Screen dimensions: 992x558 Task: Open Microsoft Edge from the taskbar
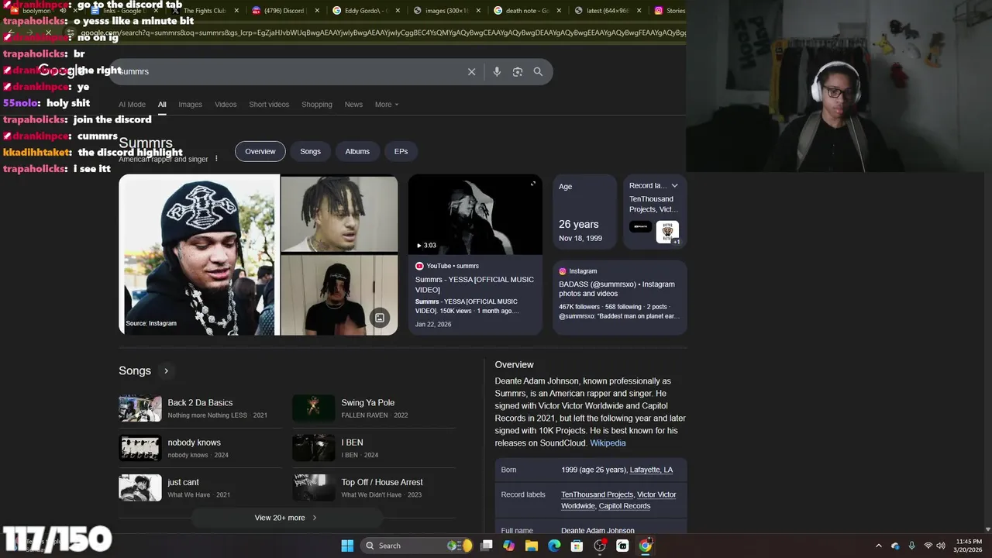pyautogui.click(x=554, y=546)
